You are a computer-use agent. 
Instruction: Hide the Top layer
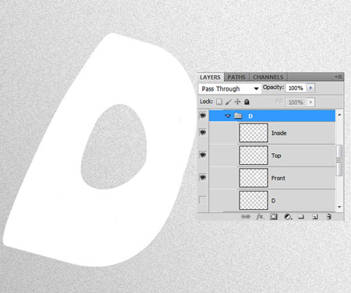(x=203, y=155)
